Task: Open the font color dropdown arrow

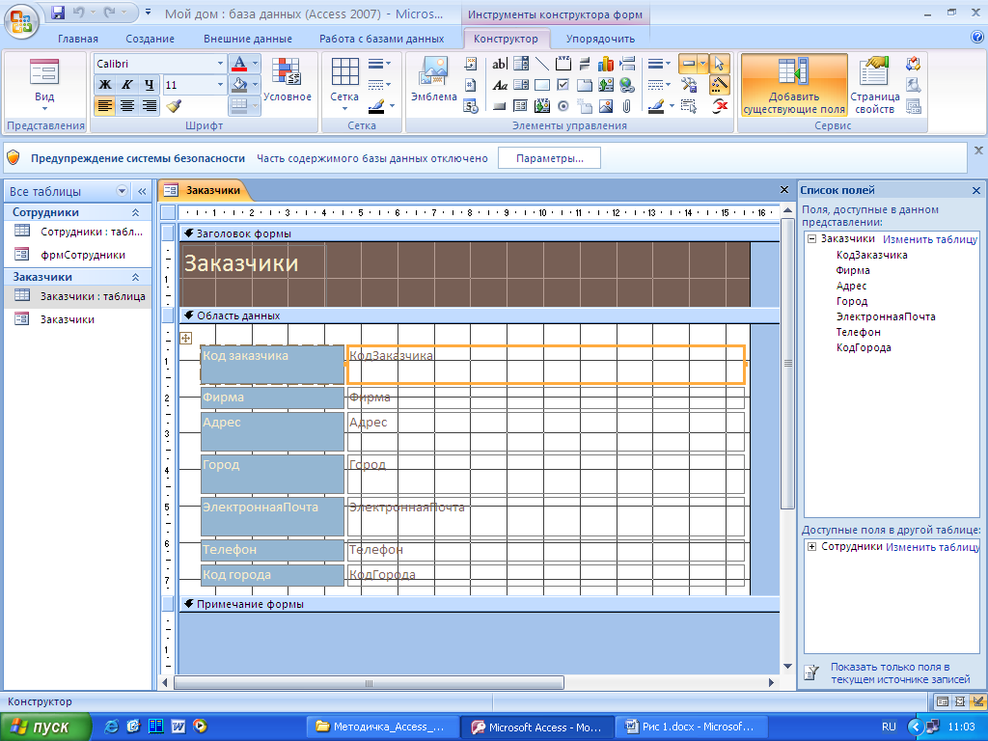Action: point(255,64)
